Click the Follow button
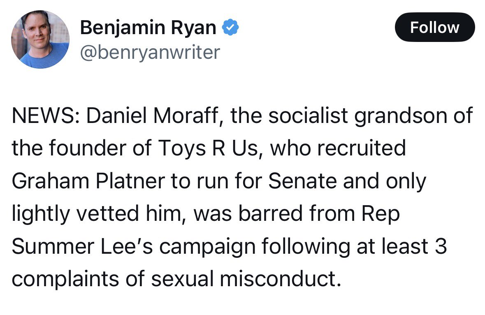485x315 pixels. click(x=434, y=27)
